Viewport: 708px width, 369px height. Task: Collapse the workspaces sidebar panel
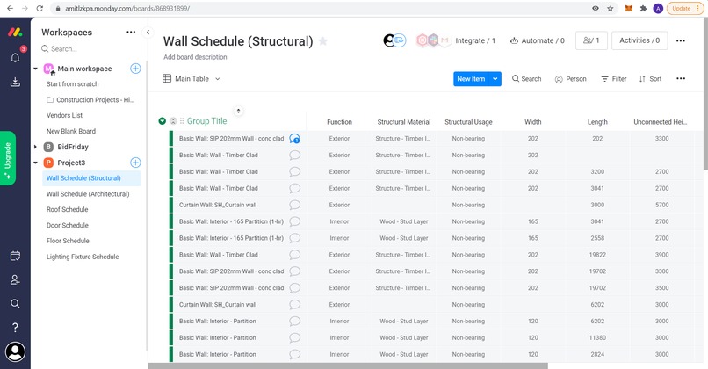click(148, 32)
